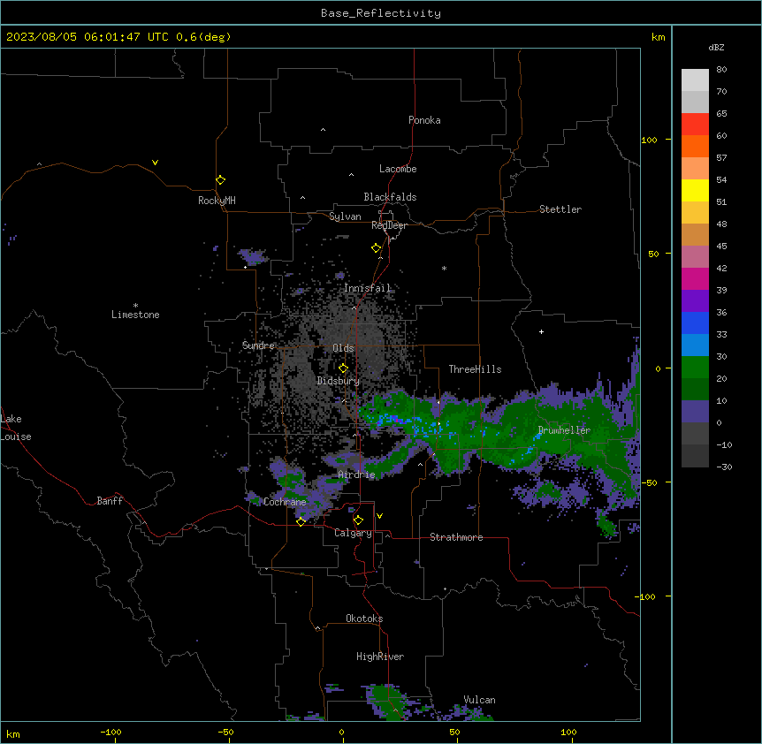Select the RedDeer label

(x=389, y=225)
